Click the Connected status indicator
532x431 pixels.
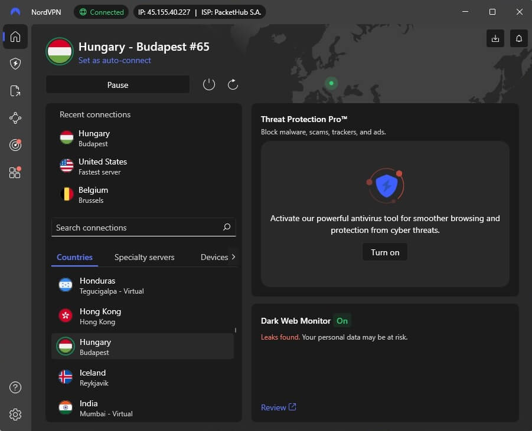pyautogui.click(x=101, y=12)
